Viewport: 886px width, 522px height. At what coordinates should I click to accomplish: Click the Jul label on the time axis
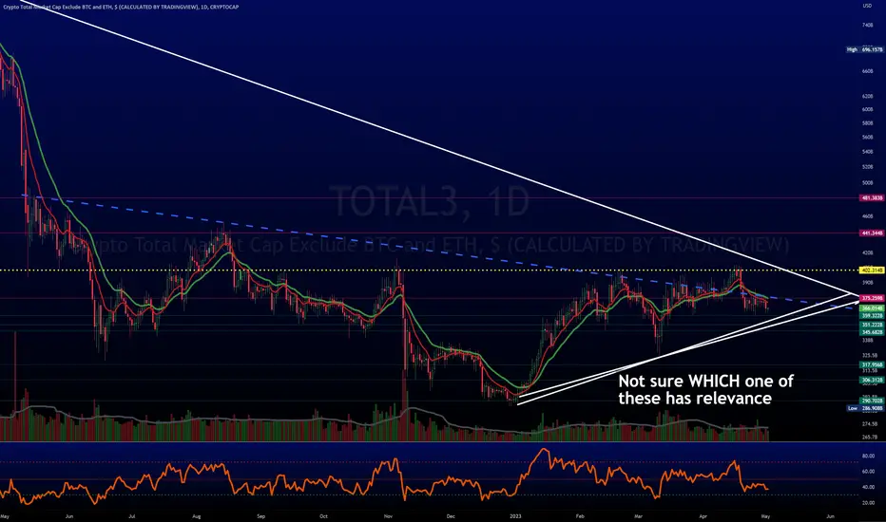pyautogui.click(x=131, y=515)
